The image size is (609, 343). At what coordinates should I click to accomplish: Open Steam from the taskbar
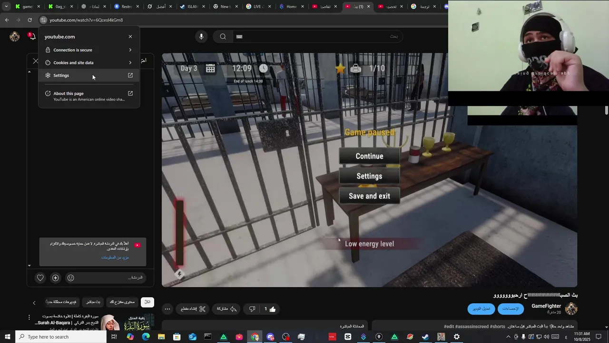pos(425,337)
